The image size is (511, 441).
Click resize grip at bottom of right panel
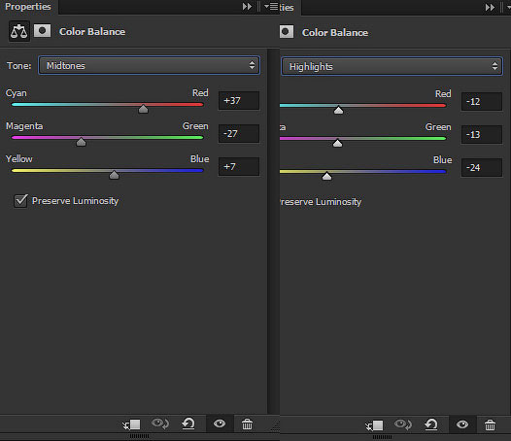point(382,437)
